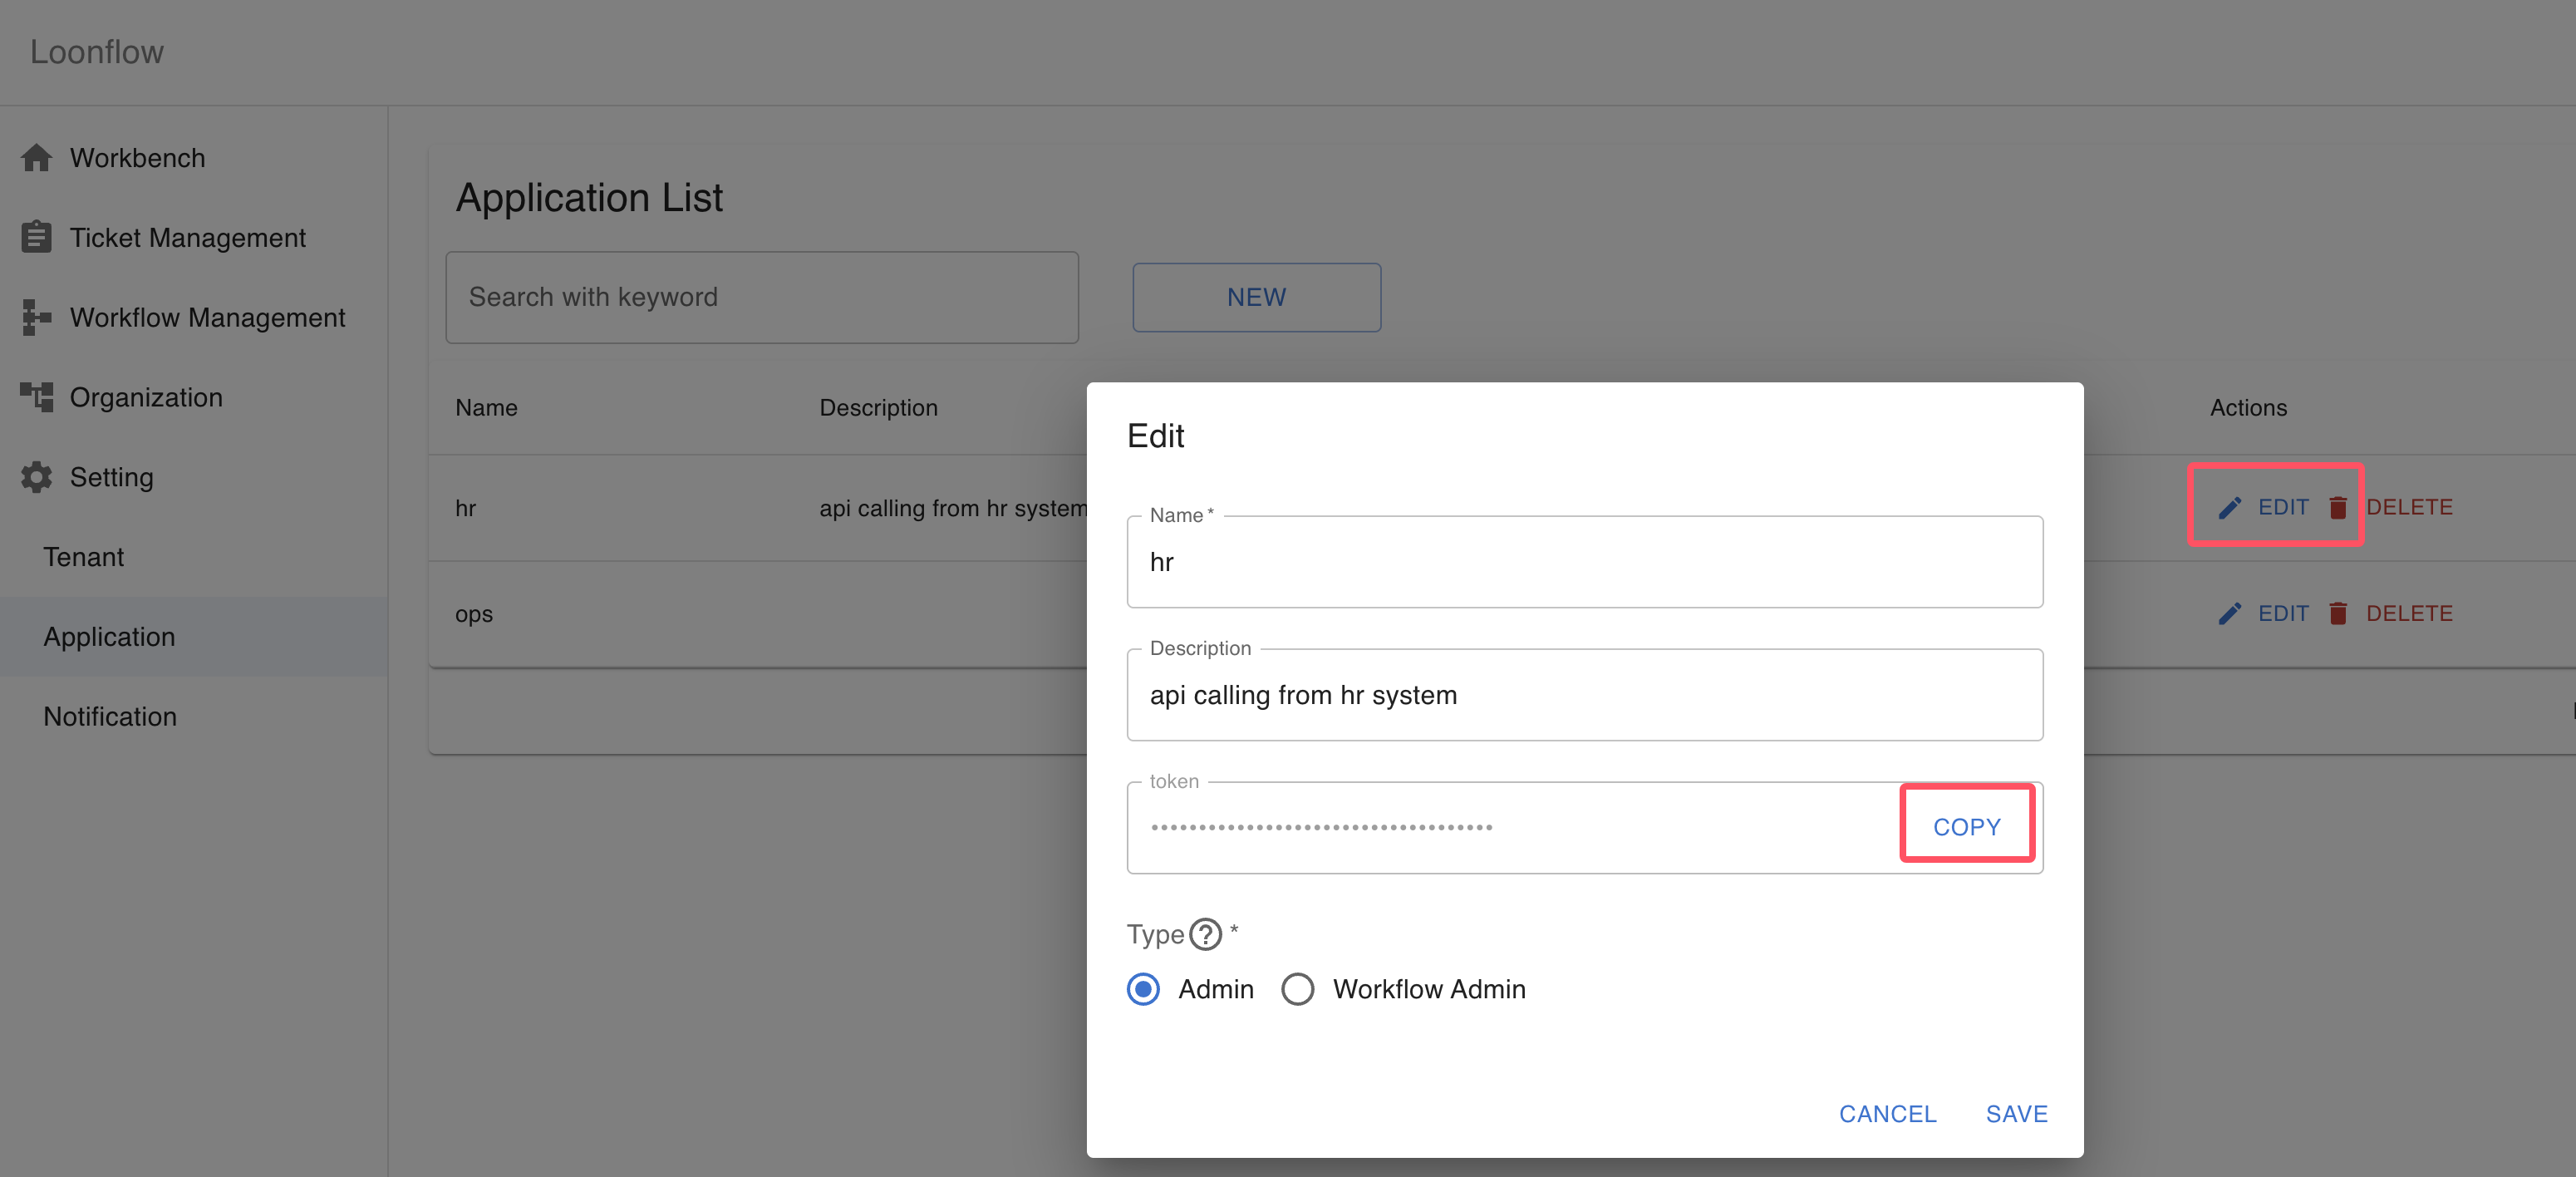Click the trash icon in hr row
The height and width of the screenshot is (1177, 2576).
click(2337, 508)
